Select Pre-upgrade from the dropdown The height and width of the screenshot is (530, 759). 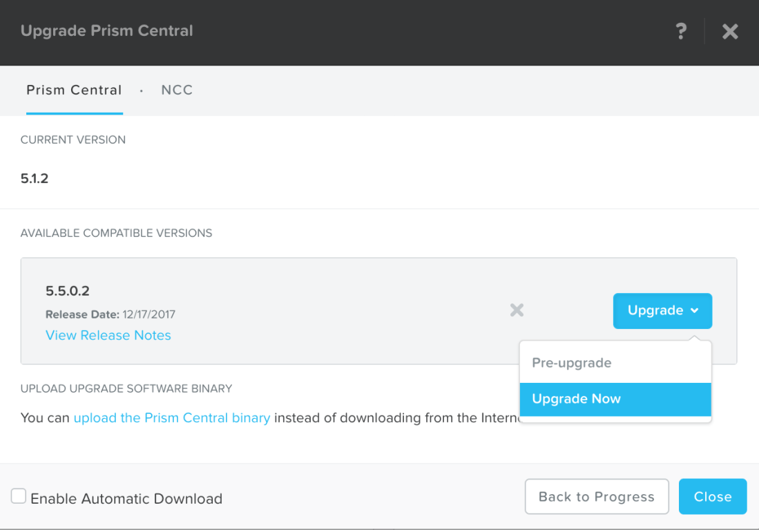coord(570,362)
